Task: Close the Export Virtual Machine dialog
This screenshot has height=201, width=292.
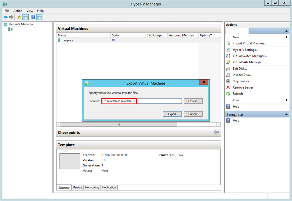Action: [x=204, y=82]
